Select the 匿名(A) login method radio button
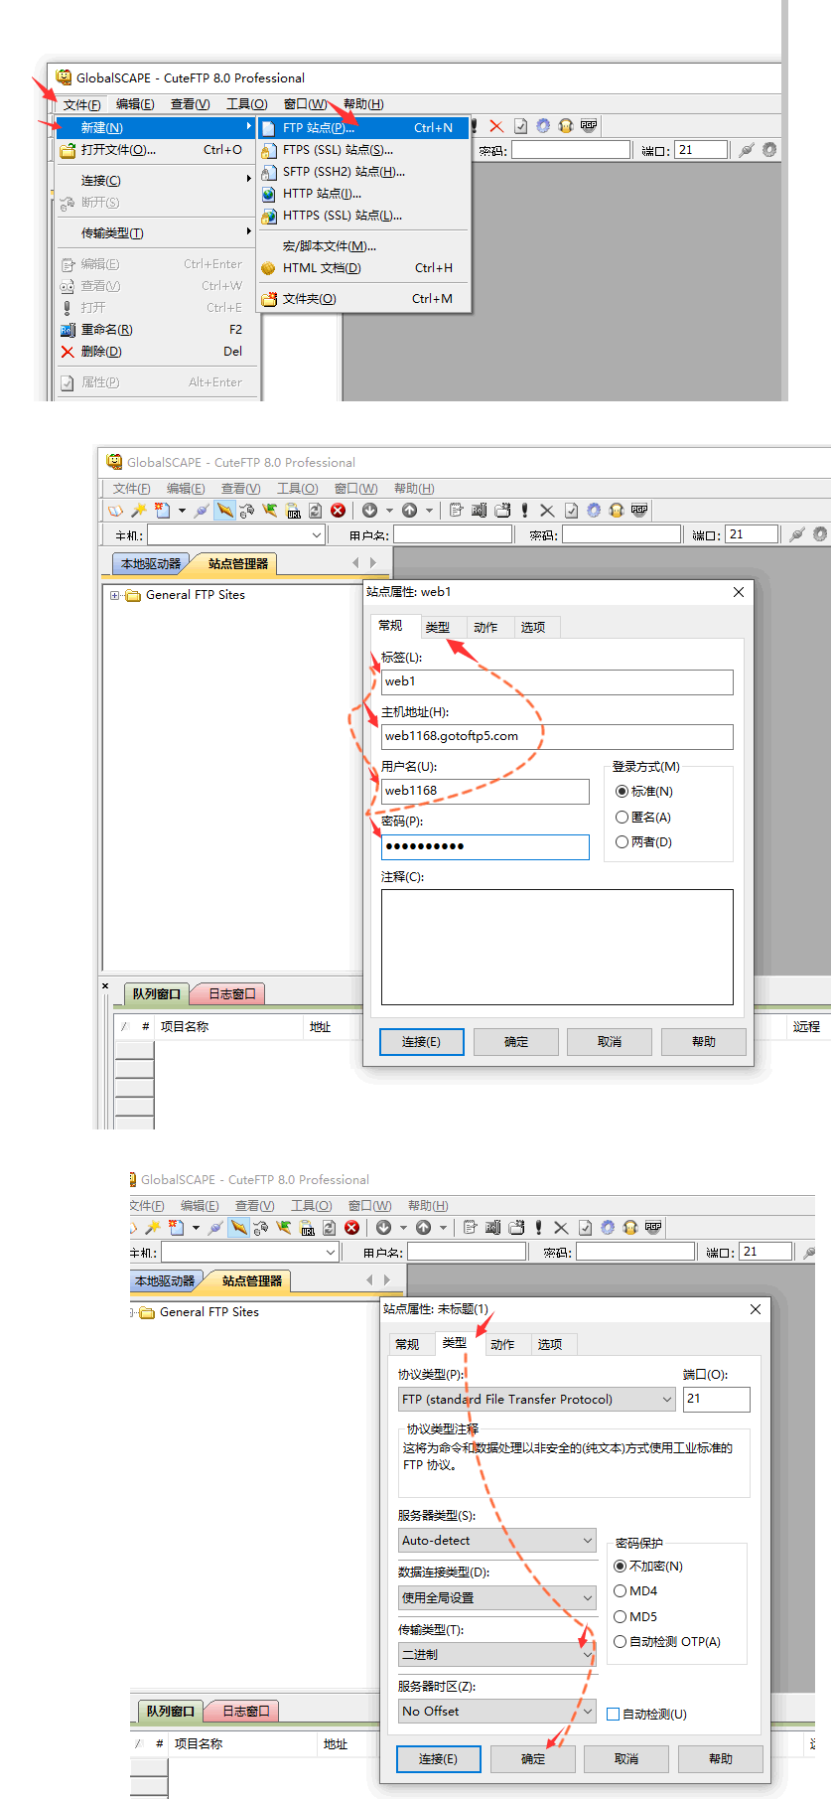The height and width of the screenshot is (1799, 831). tap(622, 818)
